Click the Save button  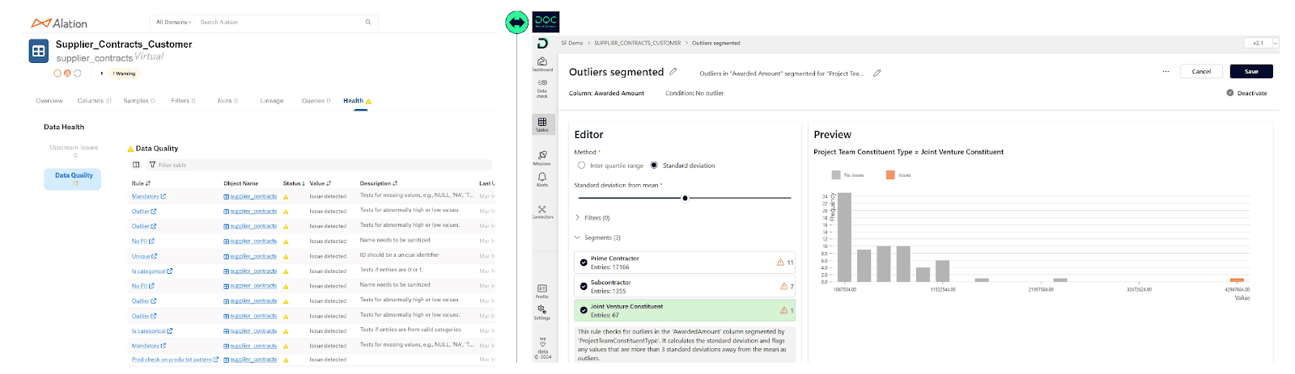click(1250, 72)
